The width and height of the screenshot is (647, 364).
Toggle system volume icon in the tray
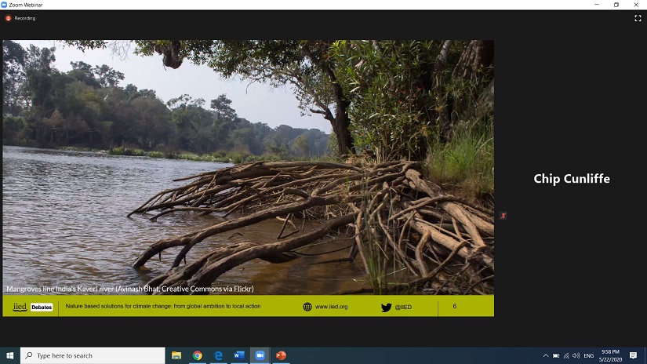click(x=576, y=355)
